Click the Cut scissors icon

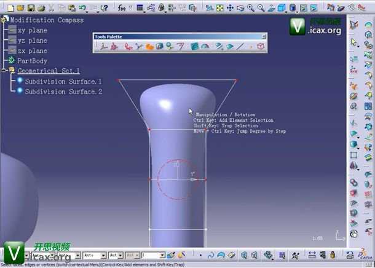(52, 8)
